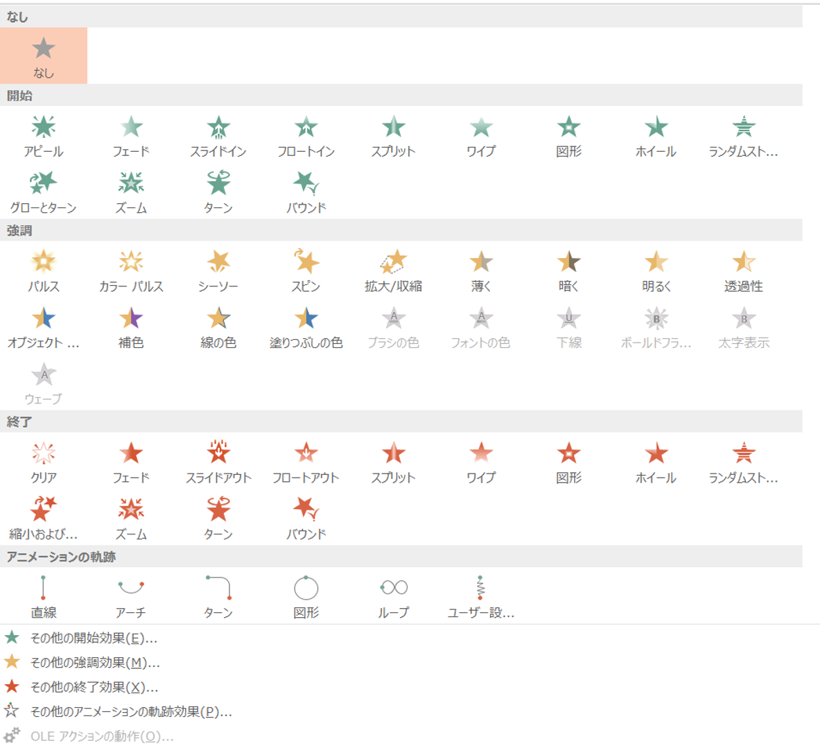Select the red バウンド exit effect
The image size is (820, 746).
(x=306, y=519)
